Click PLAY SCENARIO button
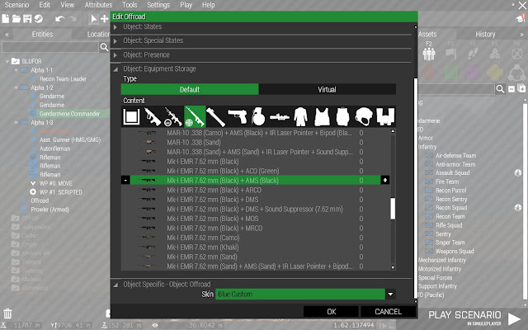 (475, 318)
